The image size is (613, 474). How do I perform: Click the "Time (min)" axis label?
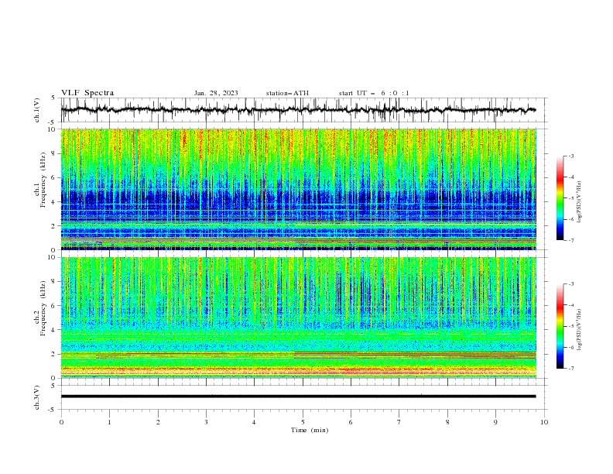coord(310,430)
